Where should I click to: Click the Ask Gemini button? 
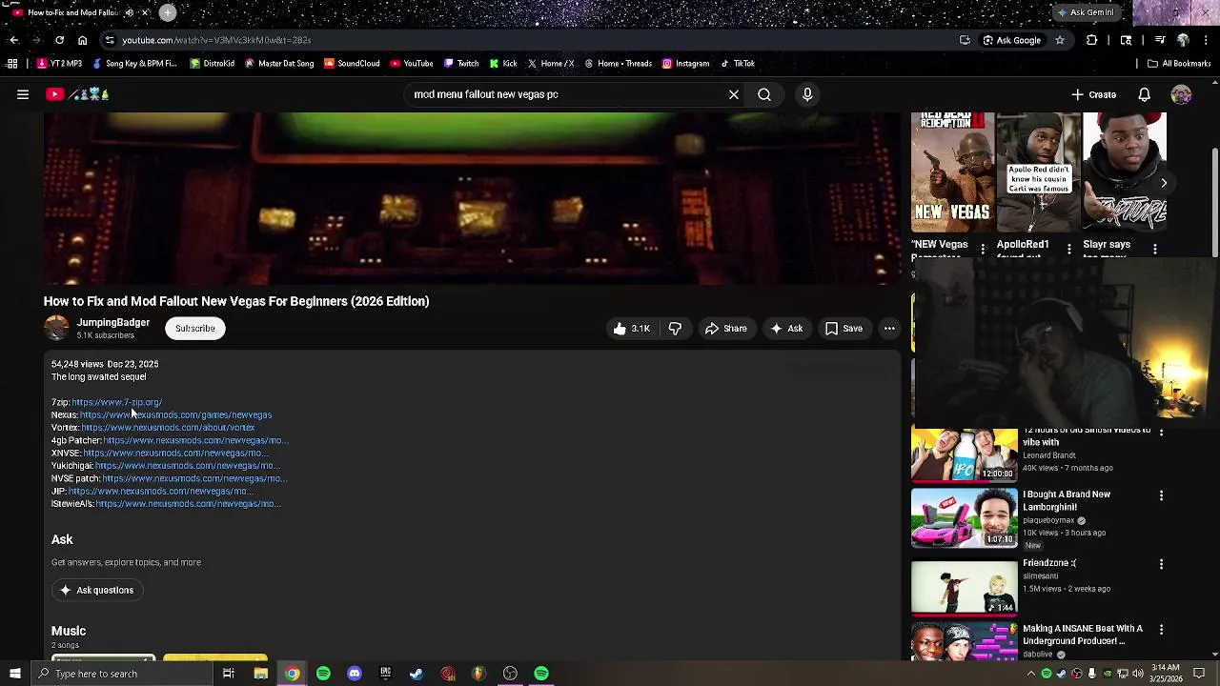pos(1086,12)
